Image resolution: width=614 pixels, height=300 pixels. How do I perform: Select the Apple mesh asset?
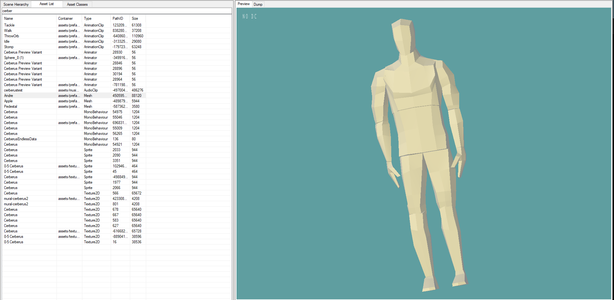point(8,101)
